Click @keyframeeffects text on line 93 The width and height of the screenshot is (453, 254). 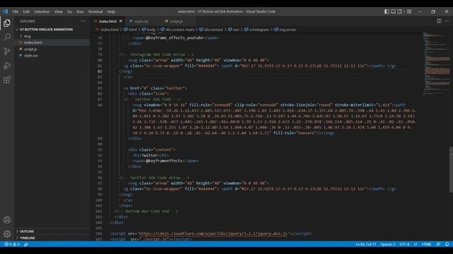164,161
